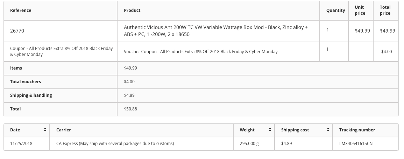
Task: Click the Carrier column header
Action: tap(141, 130)
